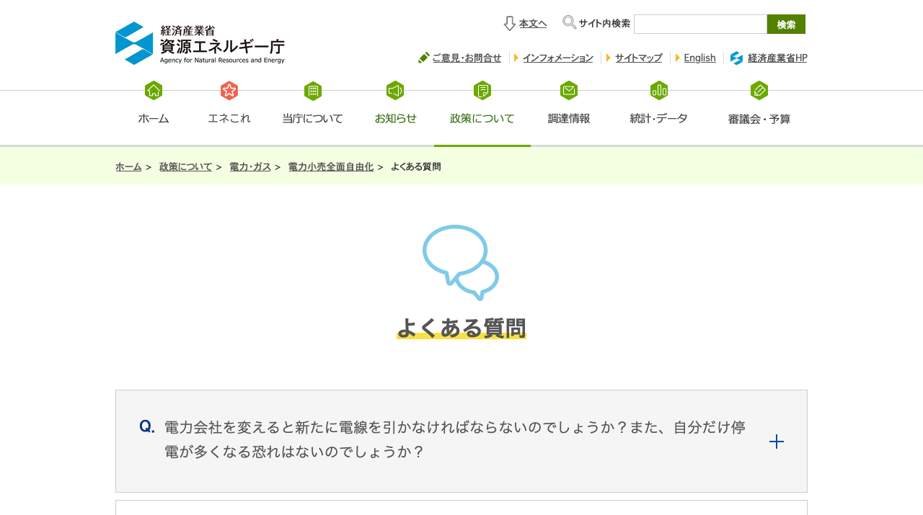Switch to the English site link
The image size is (923, 515).
tap(699, 58)
